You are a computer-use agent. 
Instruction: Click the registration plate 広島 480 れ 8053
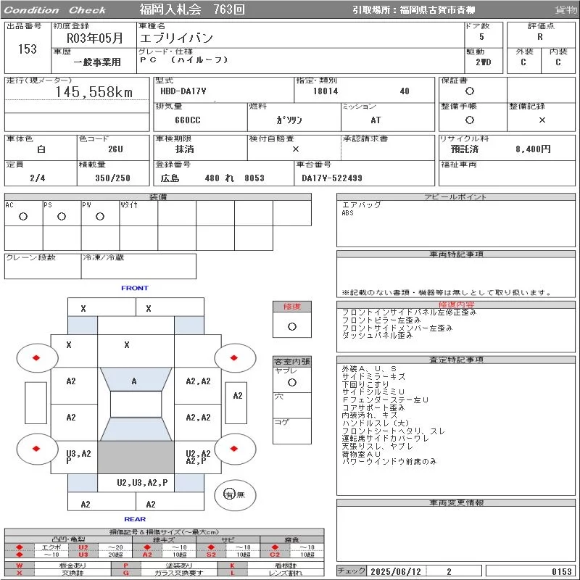(212, 178)
